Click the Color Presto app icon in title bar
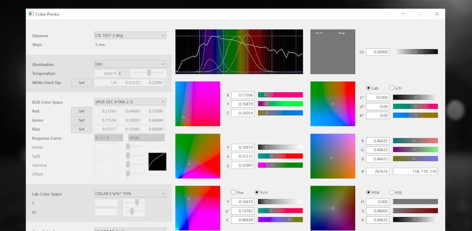This screenshot has height=231, width=472. pos(31,14)
